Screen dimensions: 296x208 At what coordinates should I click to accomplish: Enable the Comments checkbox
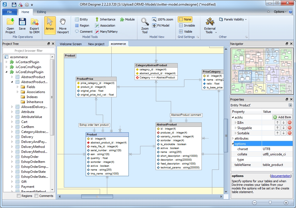[36, 196]
